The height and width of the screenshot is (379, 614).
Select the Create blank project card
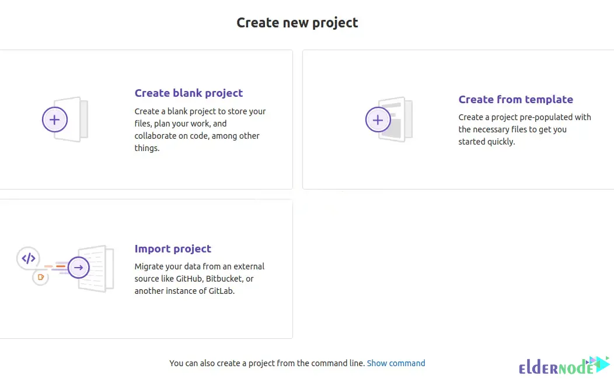pyautogui.click(x=146, y=120)
